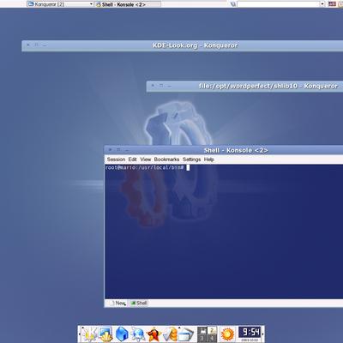Viewport: 343px width, 343px height.
Task: Close the Shell - Konsole <2> window
Action: [x=111, y=150]
